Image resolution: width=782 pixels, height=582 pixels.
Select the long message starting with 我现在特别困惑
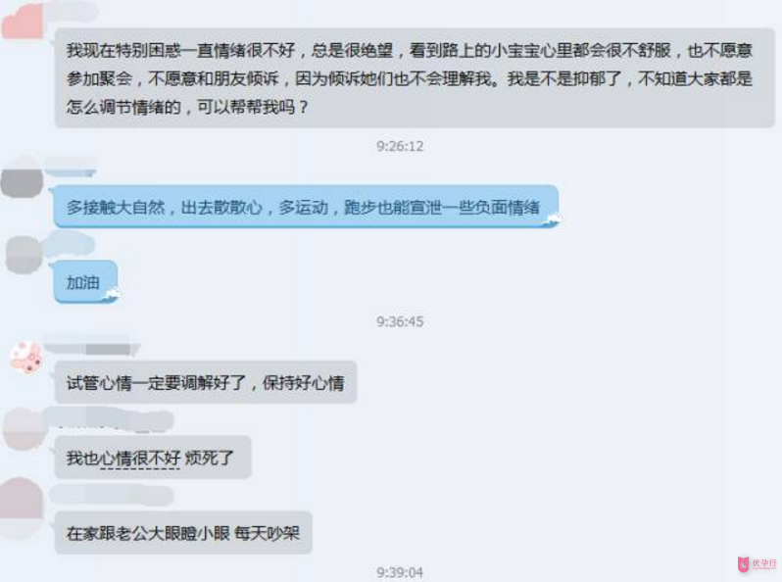[x=415, y=78]
